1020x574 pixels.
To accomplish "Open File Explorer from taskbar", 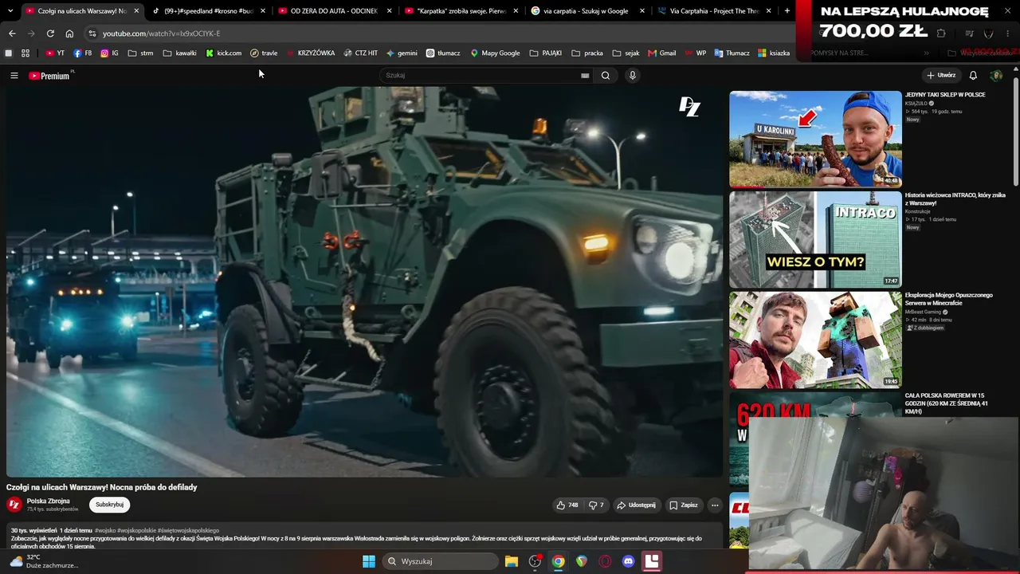I will tap(512, 561).
